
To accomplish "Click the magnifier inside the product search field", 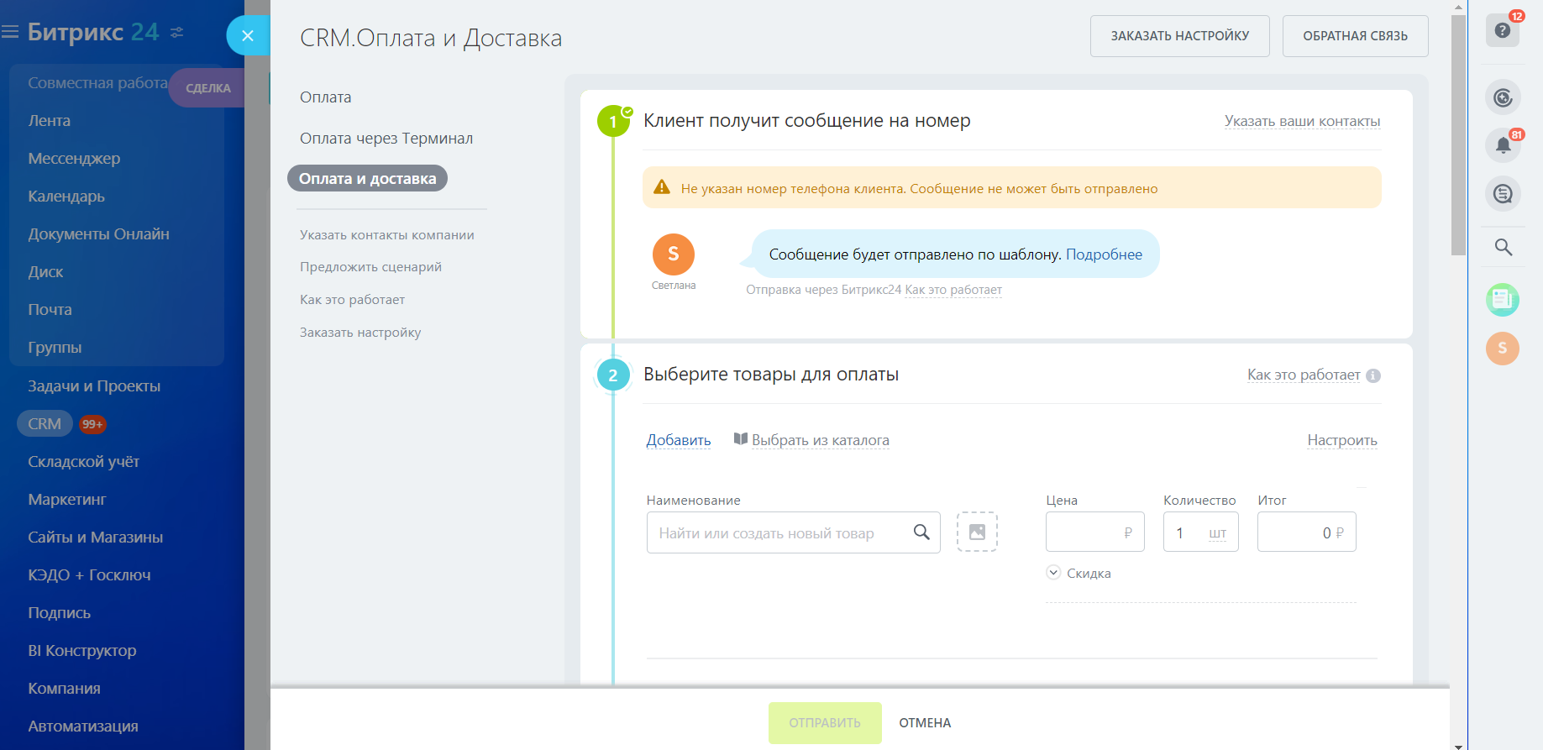I will point(921,532).
